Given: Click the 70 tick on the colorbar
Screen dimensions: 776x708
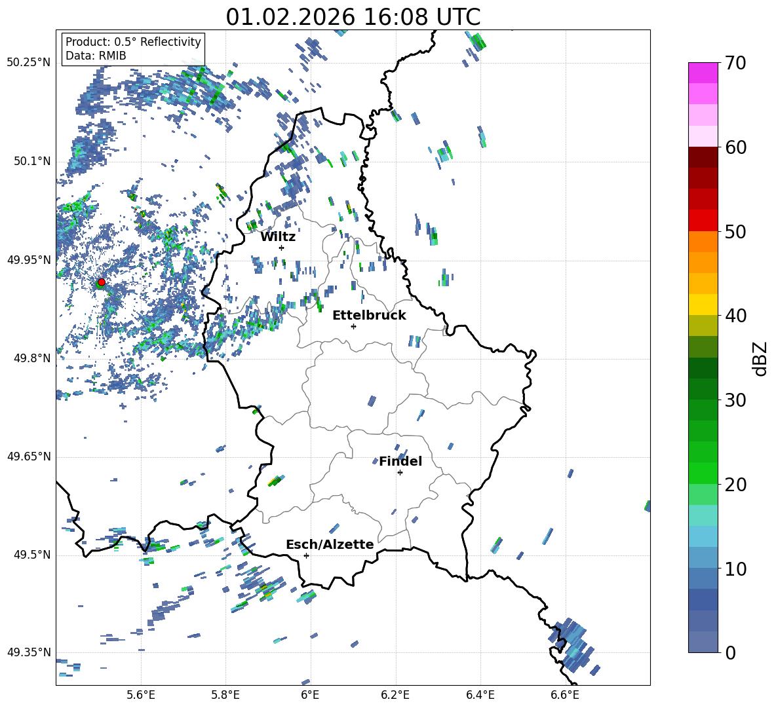Looking at the screenshot, I should click(735, 64).
